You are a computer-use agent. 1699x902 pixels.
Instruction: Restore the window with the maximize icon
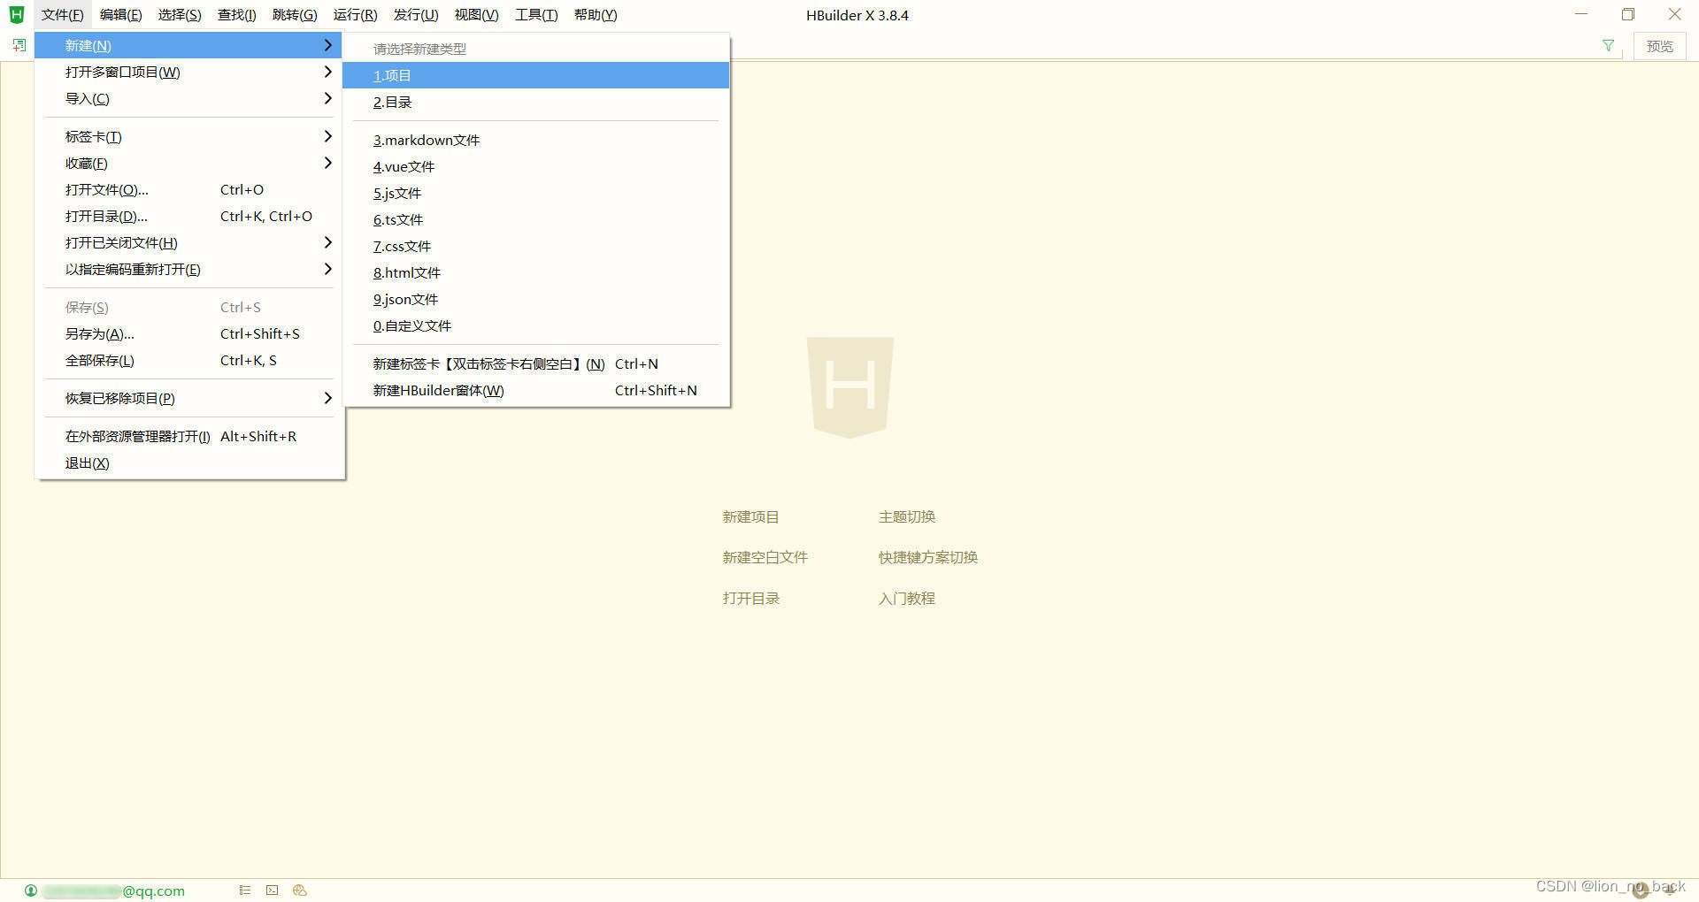coord(1627,14)
